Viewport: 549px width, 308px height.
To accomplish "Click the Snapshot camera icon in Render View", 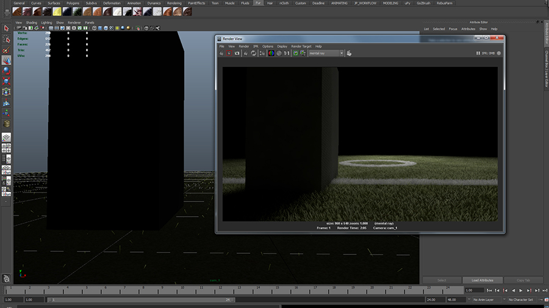I will 237,53.
